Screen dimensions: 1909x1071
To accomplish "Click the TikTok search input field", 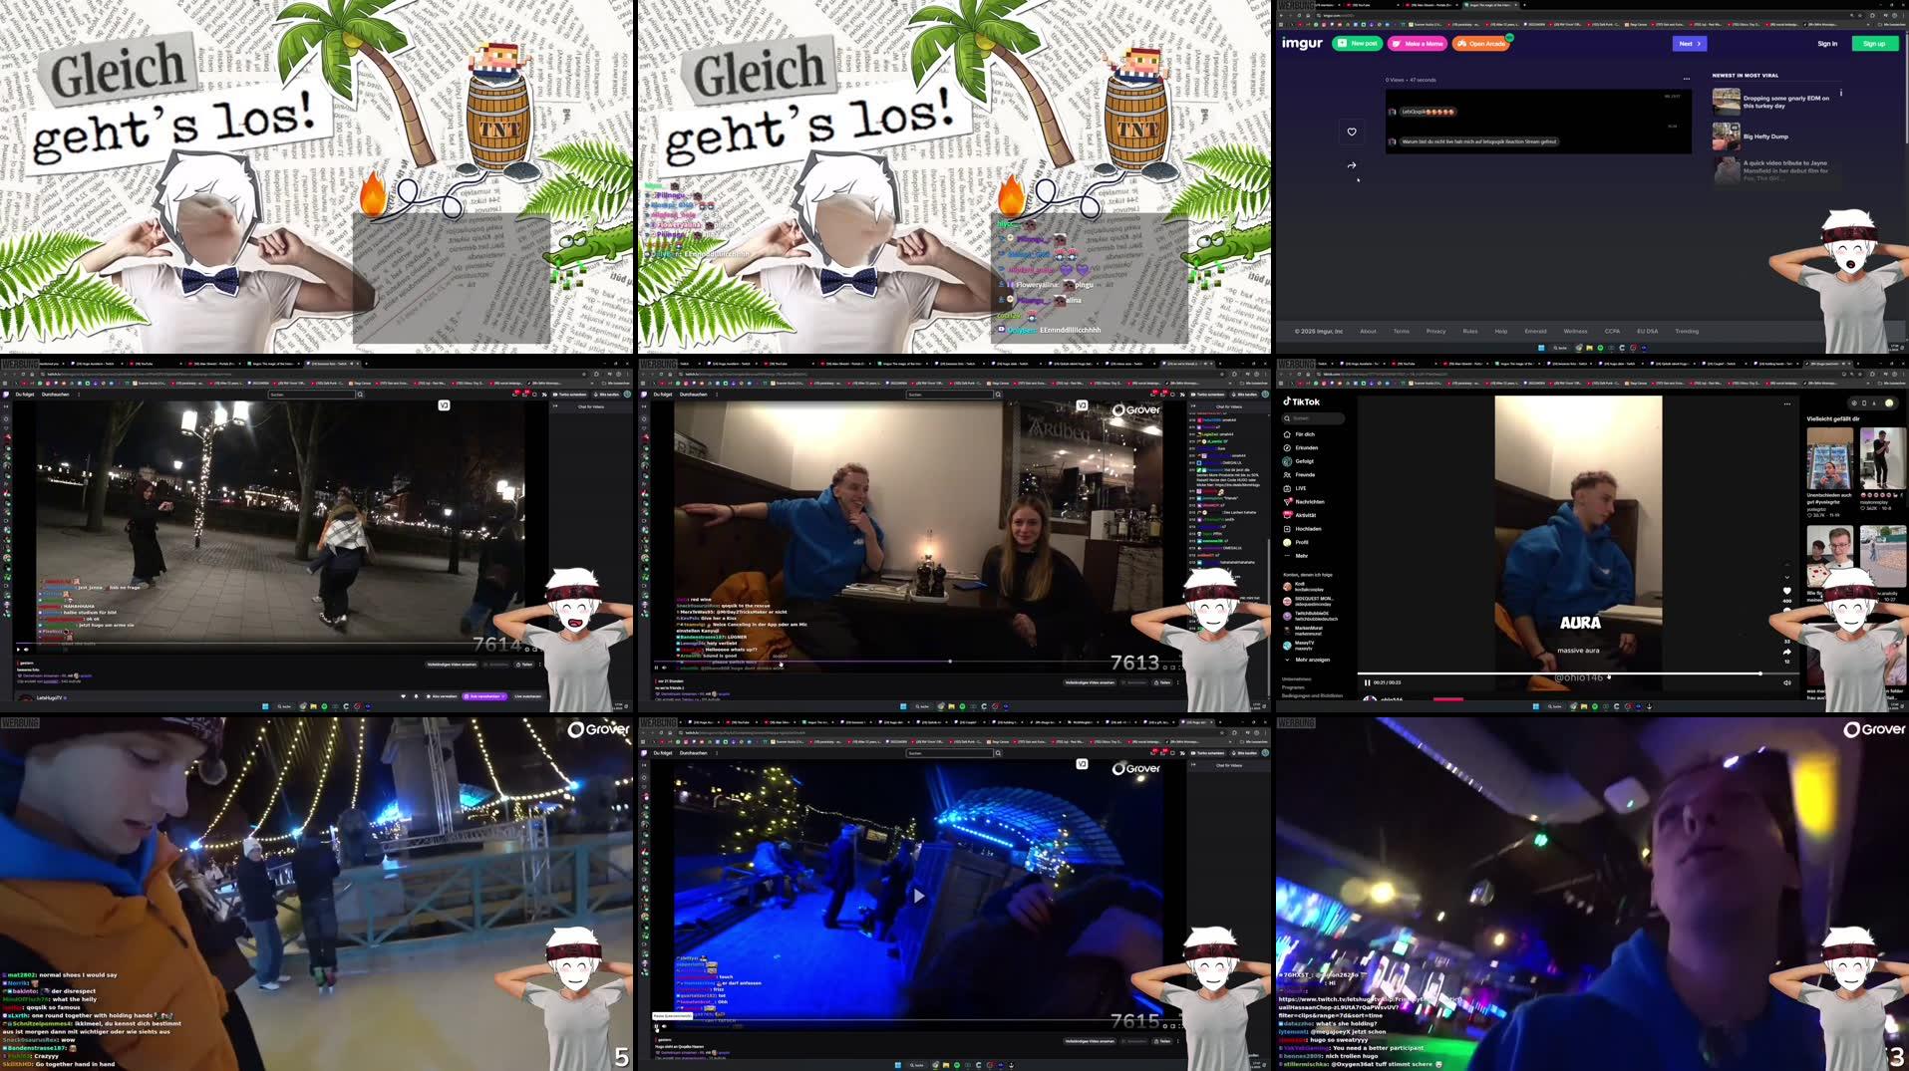I will point(1316,418).
